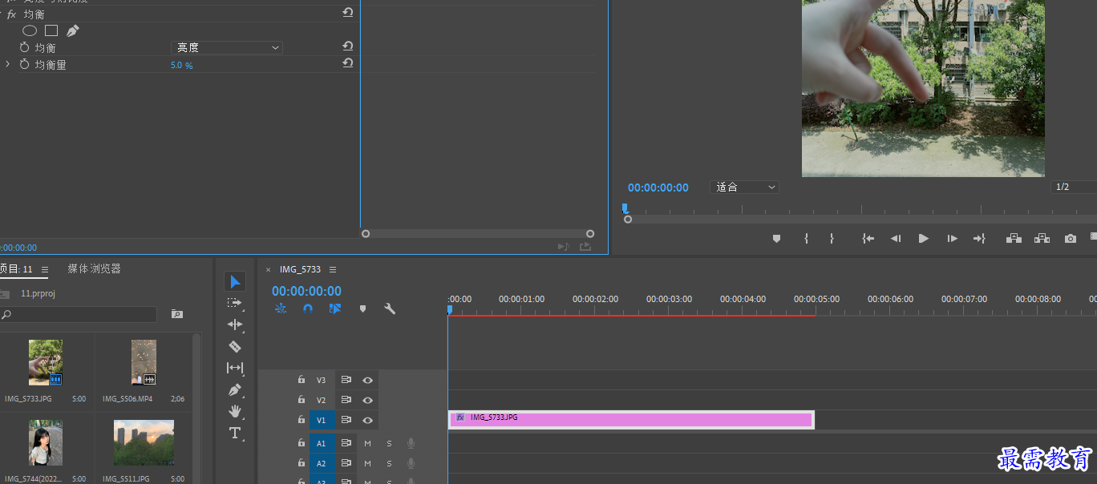The width and height of the screenshot is (1097, 484).
Task: Toggle linked selection in timeline
Action: (x=335, y=309)
